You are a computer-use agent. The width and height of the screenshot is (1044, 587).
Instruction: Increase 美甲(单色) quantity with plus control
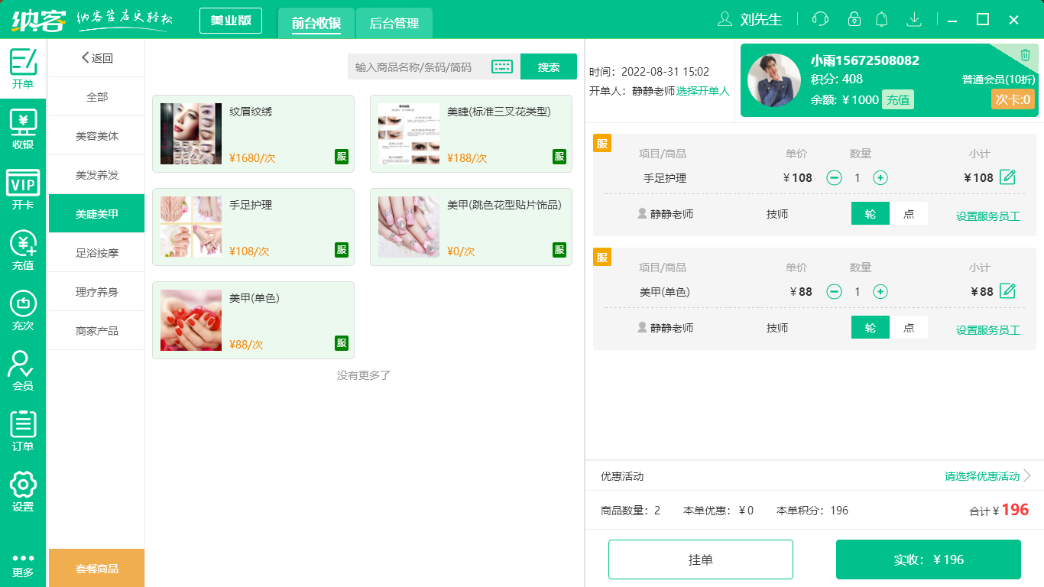click(880, 291)
